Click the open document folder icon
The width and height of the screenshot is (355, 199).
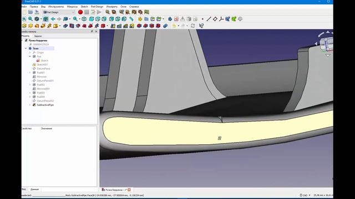pos(31,12)
